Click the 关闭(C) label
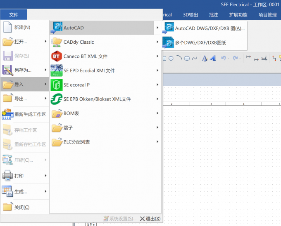 22,207
